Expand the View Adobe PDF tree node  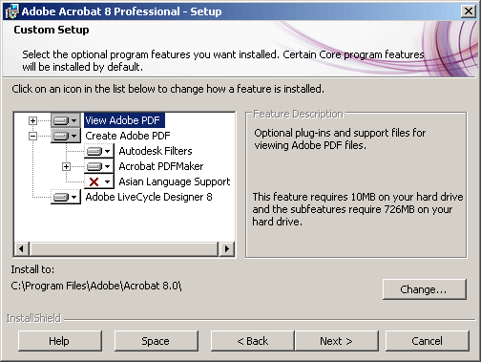click(x=32, y=120)
